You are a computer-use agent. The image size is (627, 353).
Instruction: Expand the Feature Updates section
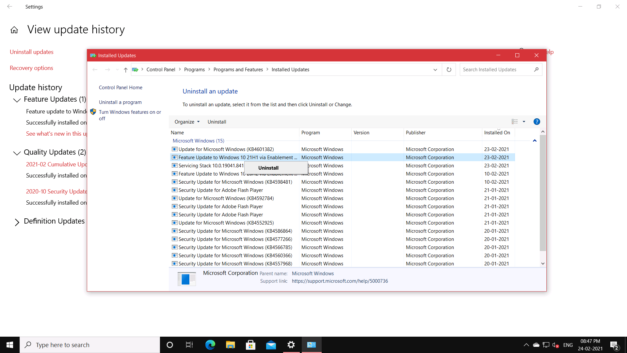tap(16, 100)
